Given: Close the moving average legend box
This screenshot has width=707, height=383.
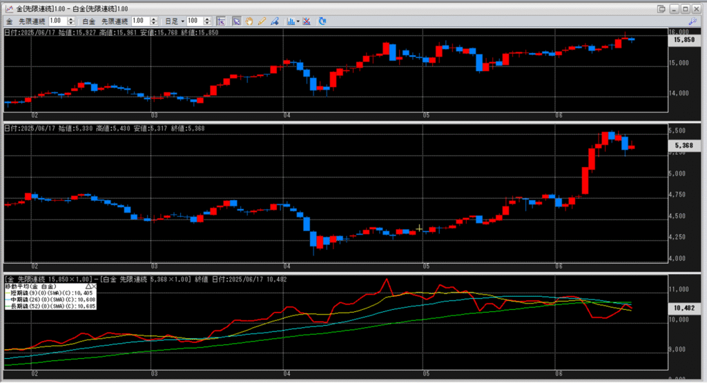Looking at the screenshot, I should [94, 286].
